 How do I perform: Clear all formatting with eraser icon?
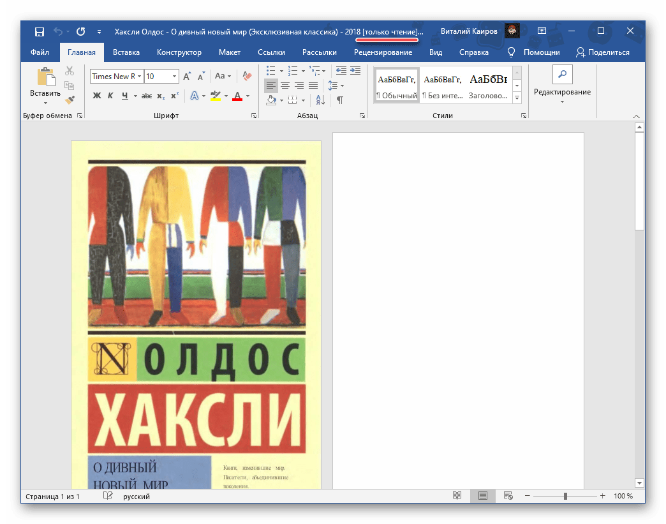pos(247,76)
